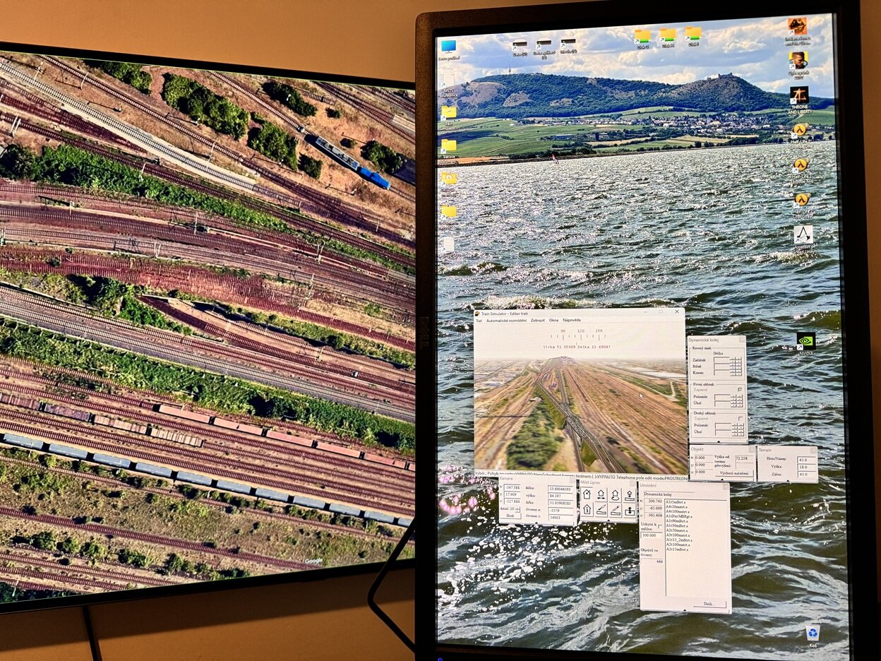Open the NVIDIA desktop shortcut

[x=805, y=344]
